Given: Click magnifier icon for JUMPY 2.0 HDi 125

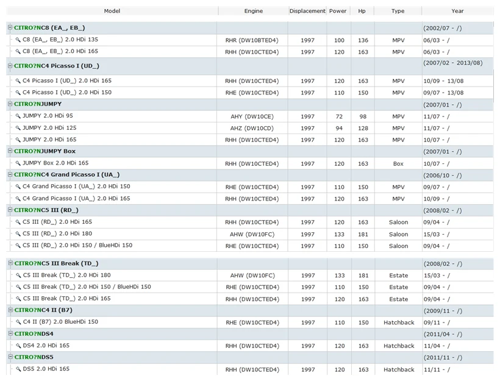Looking at the screenshot, I should (x=18, y=128).
